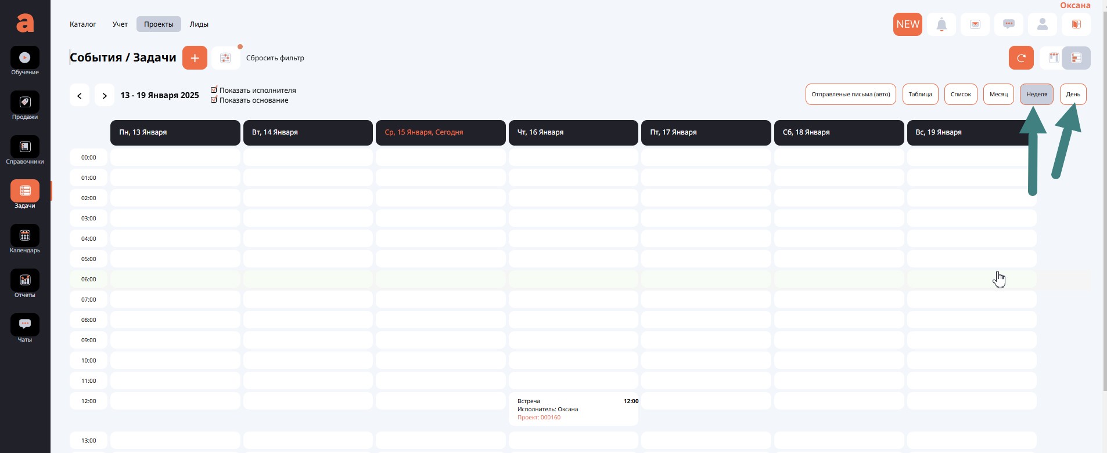
Task: Open the Отчеты sidebar icon
Action: click(x=25, y=281)
